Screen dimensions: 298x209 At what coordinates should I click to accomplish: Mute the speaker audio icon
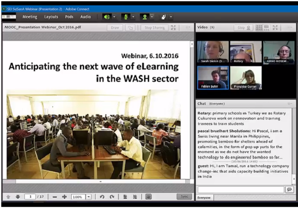click(107, 17)
